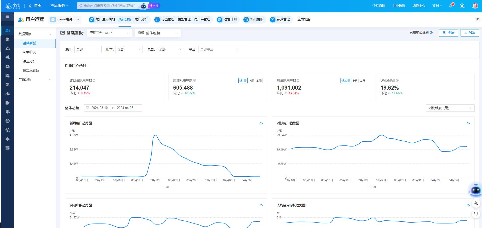Go to 首页 home link
This screenshot has height=228, width=482.
pyautogui.click(x=35, y=6)
